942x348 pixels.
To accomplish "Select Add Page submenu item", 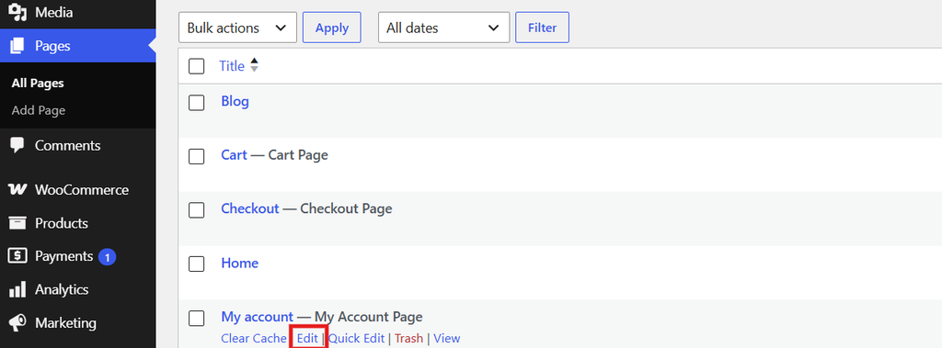I will (x=39, y=110).
